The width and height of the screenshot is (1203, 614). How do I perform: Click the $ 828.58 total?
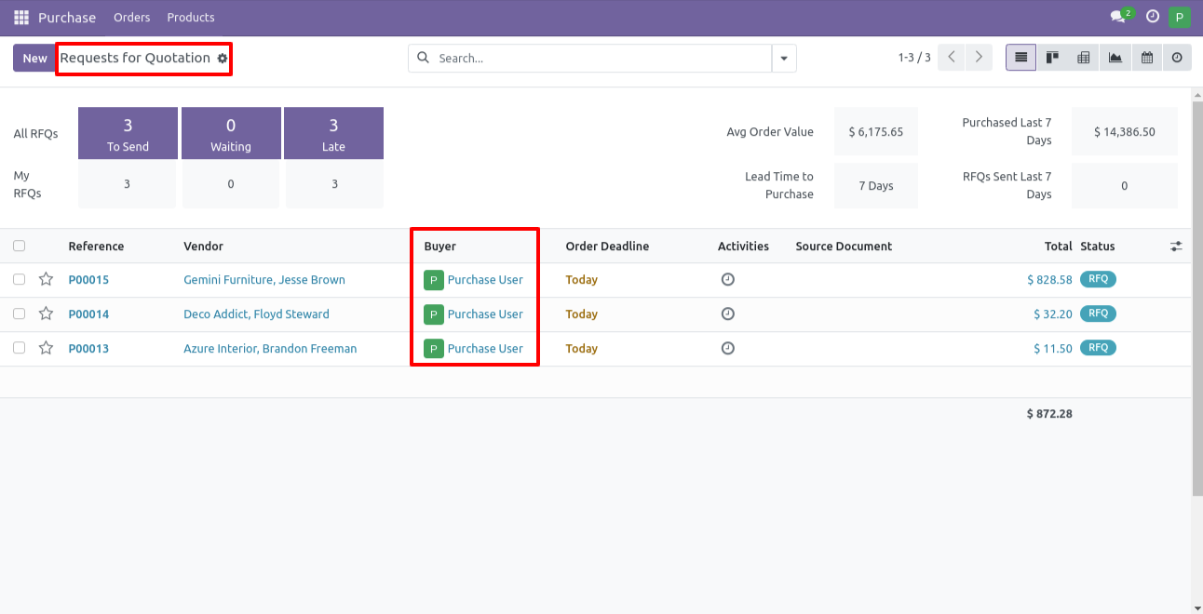tap(1049, 280)
